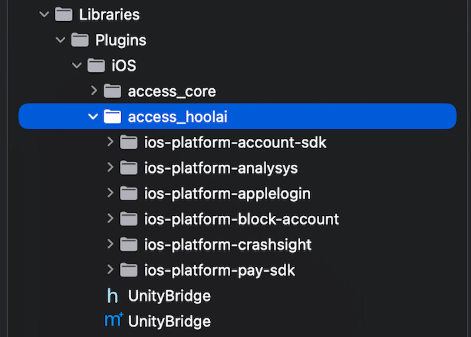Collapse the Plugins folder chevron
The image size is (471, 337).
click(60, 40)
